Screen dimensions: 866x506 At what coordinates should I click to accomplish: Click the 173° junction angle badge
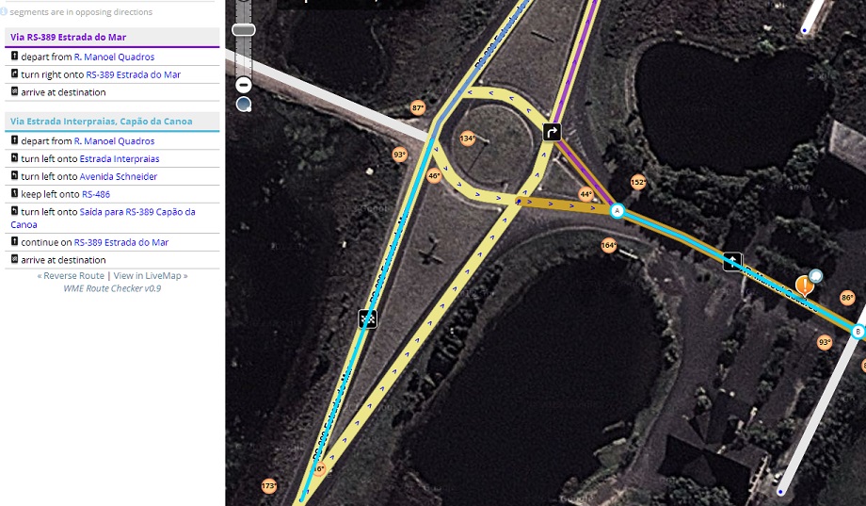point(269,486)
